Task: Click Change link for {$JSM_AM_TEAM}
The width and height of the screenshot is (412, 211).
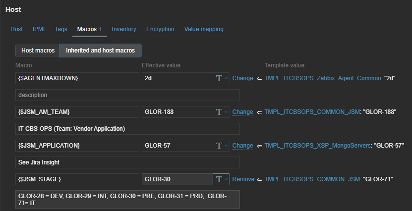Action: [x=242, y=112]
